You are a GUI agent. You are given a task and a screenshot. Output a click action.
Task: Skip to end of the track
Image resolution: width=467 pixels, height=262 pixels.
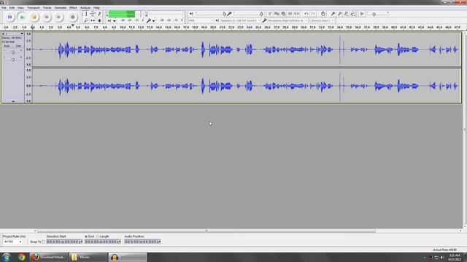tap(58, 17)
